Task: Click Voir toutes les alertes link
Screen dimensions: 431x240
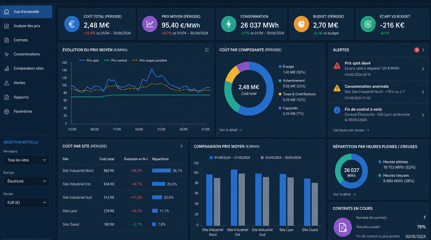Action: tap(351, 130)
